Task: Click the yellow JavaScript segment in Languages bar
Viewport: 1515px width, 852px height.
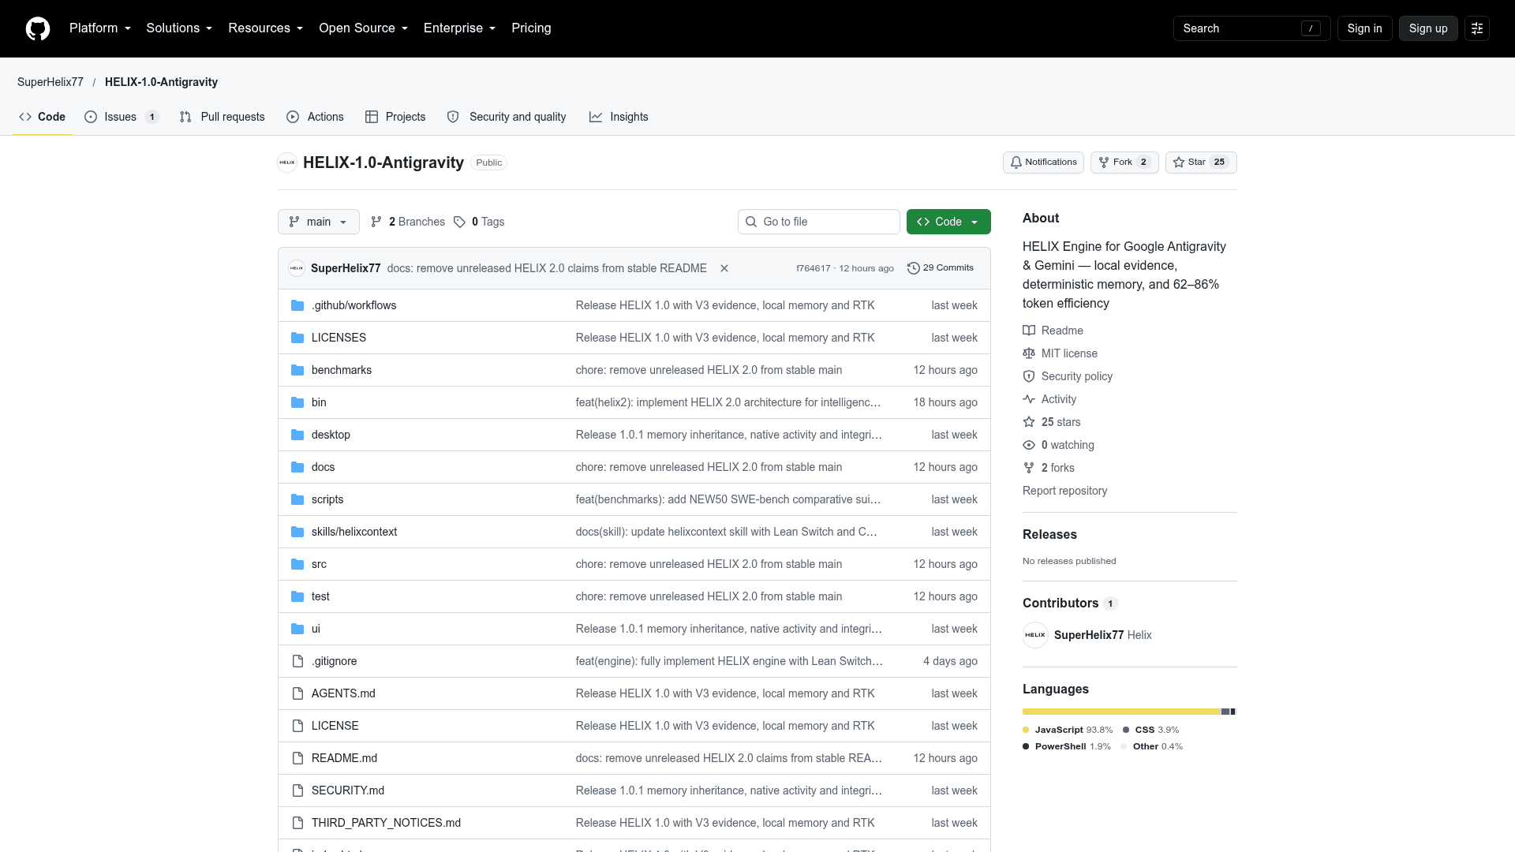Action: tap(1121, 712)
